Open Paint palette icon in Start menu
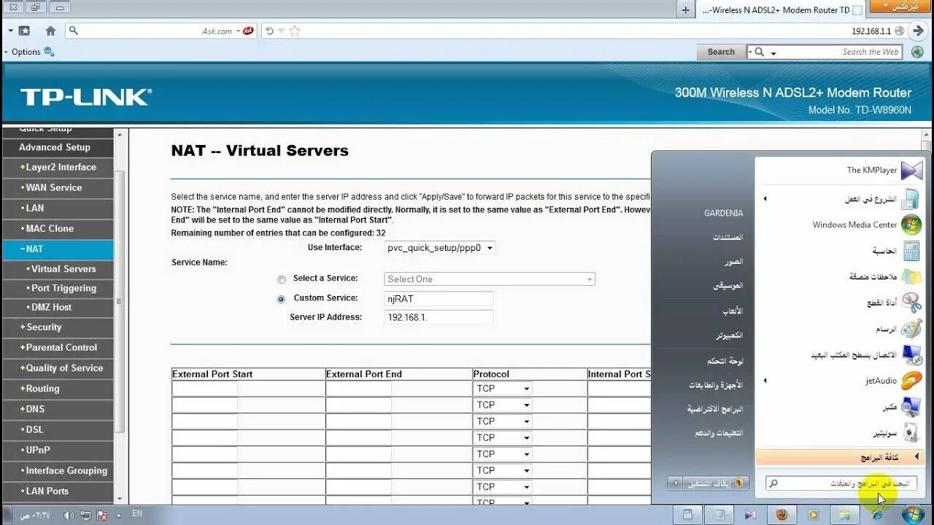Viewport: 934px width, 525px height. point(911,329)
